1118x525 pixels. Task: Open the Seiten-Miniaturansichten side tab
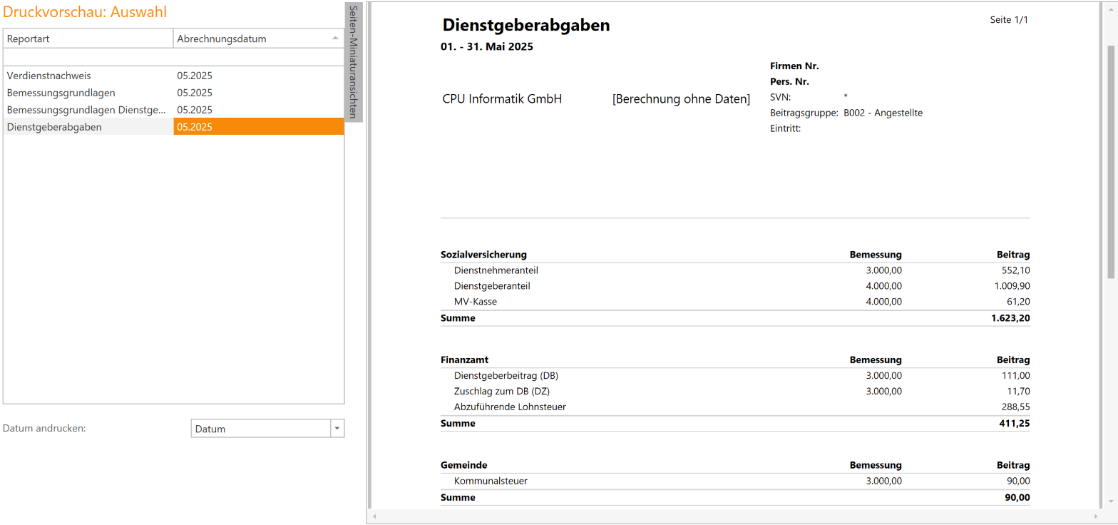[x=354, y=62]
